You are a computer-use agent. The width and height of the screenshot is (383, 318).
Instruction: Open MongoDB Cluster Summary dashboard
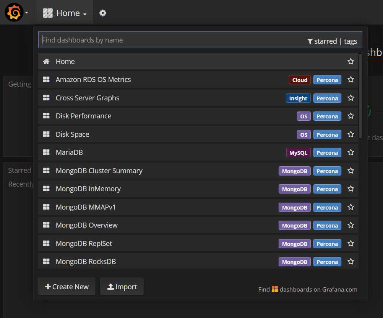pos(198,170)
